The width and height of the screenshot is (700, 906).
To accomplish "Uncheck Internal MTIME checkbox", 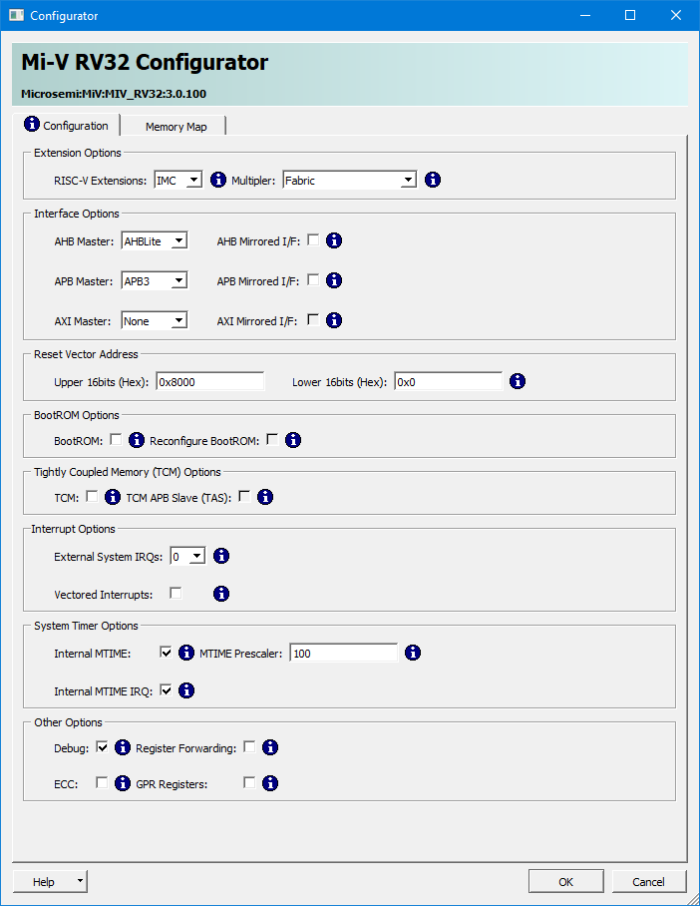I will [x=166, y=653].
